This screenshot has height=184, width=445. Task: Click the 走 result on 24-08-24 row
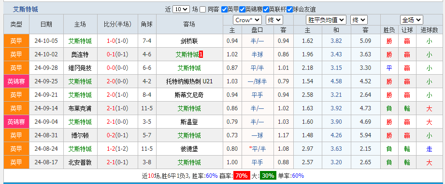pos(429,149)
